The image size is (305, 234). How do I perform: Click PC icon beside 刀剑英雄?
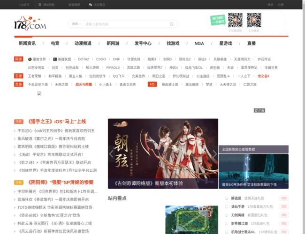click(227, 215)
